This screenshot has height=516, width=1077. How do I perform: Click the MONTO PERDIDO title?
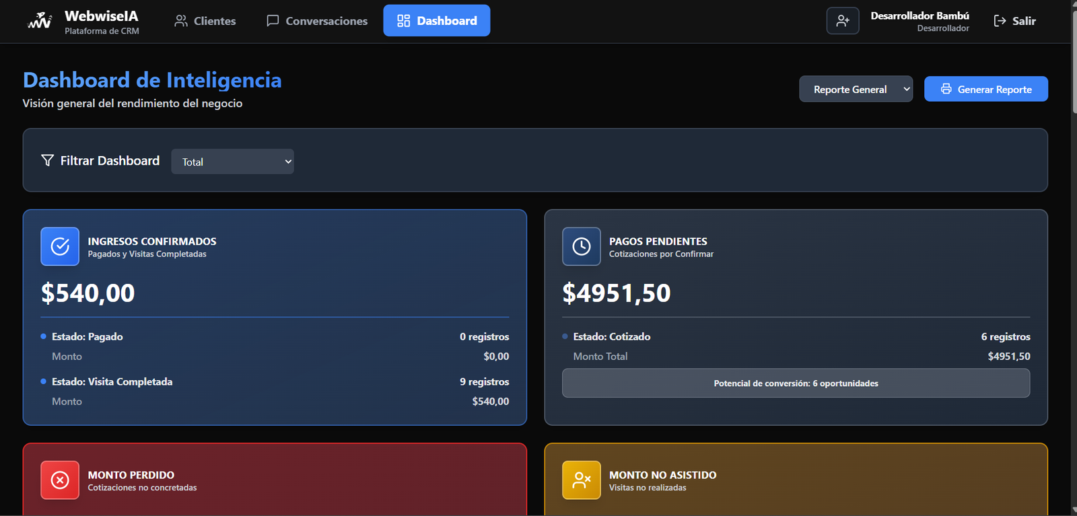(x=131, y=474)
